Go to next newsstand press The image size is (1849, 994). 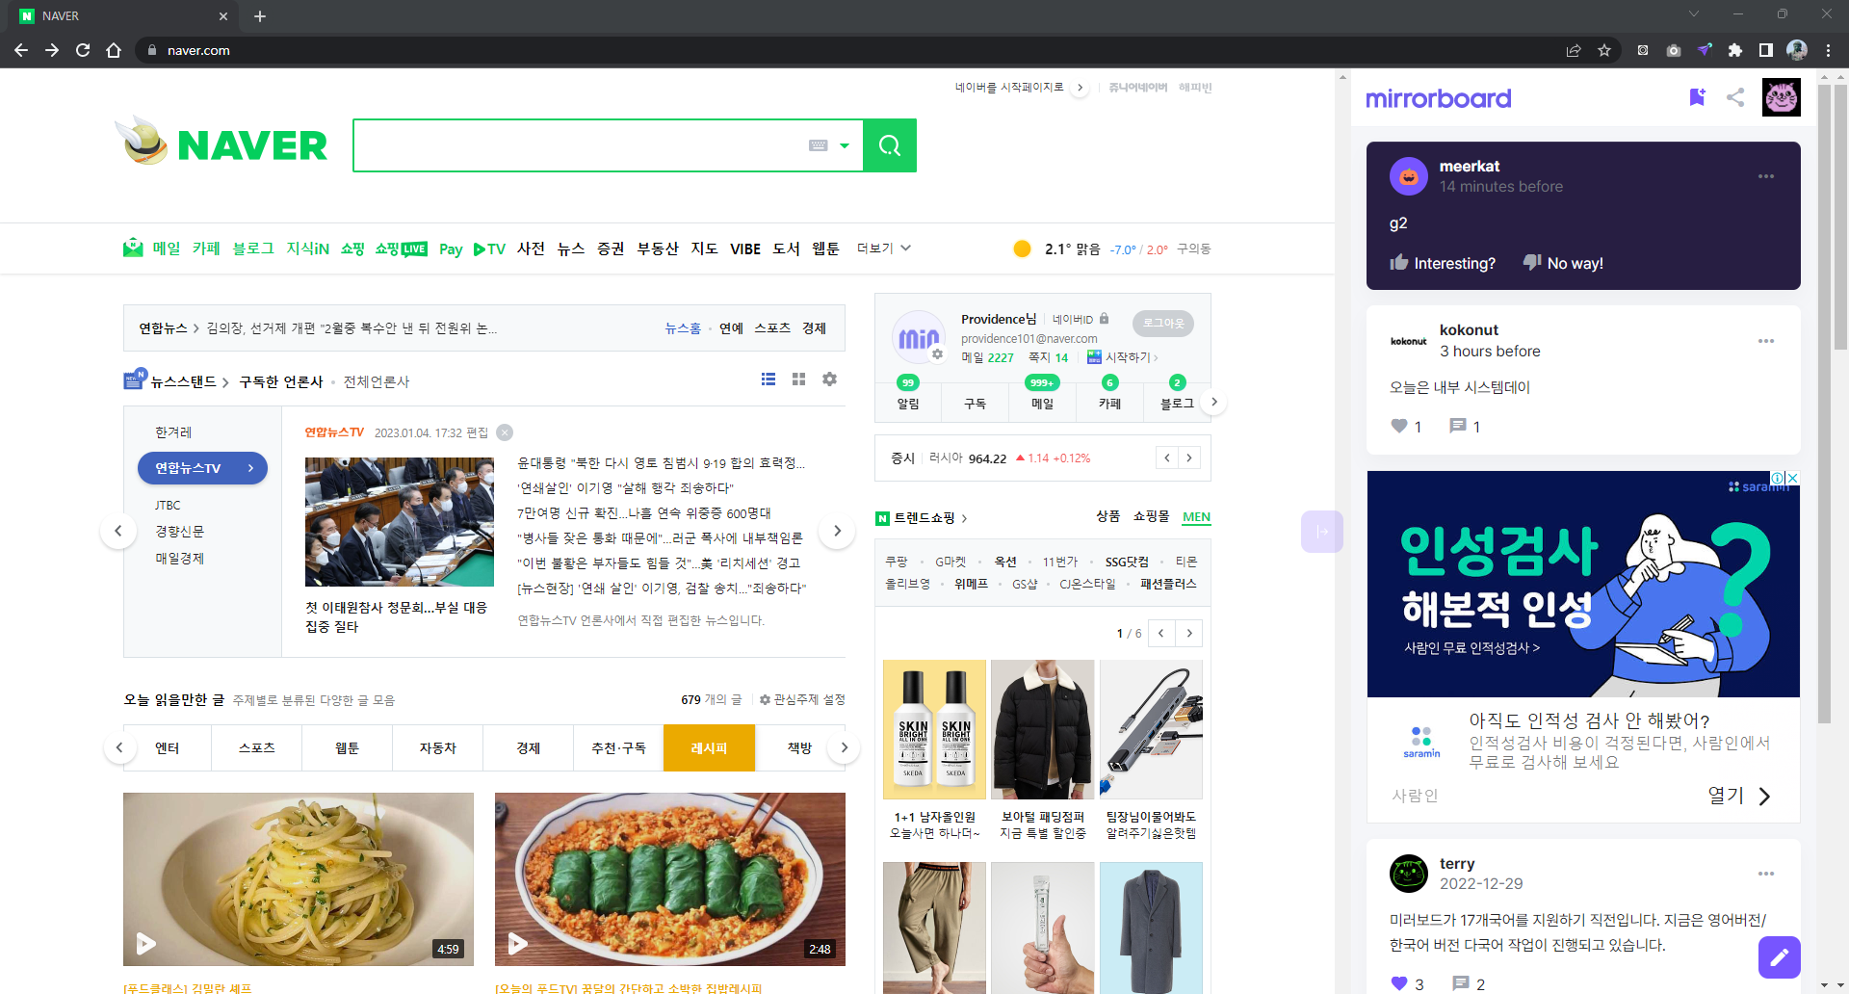tap(837, 531)
